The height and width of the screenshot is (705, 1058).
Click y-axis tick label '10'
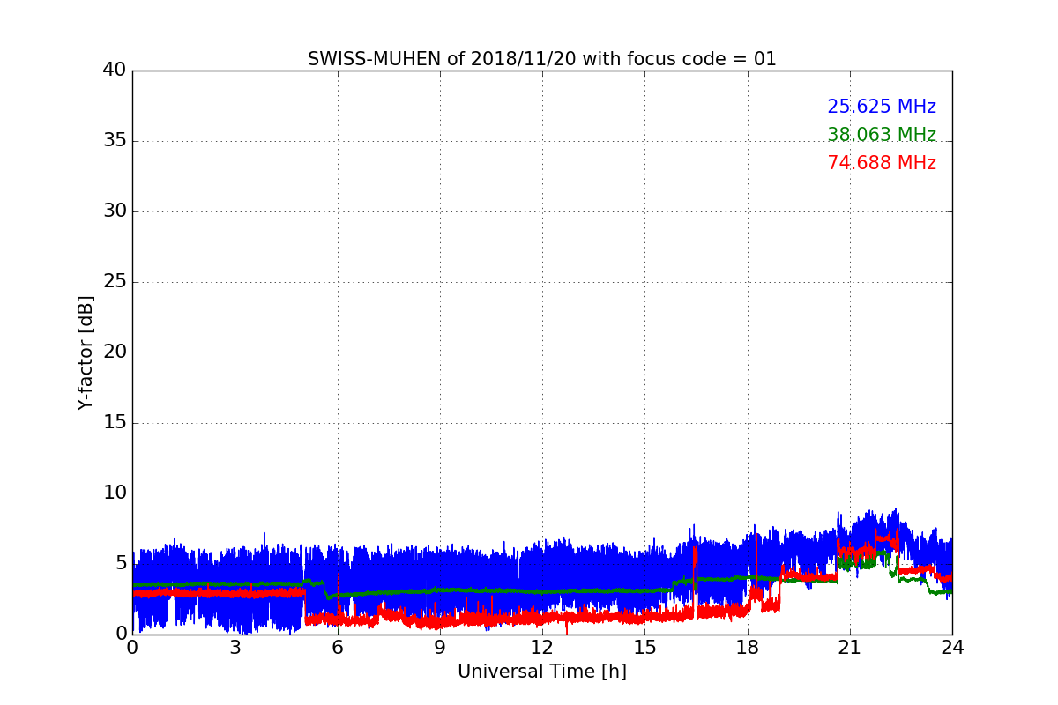point(115,493)
